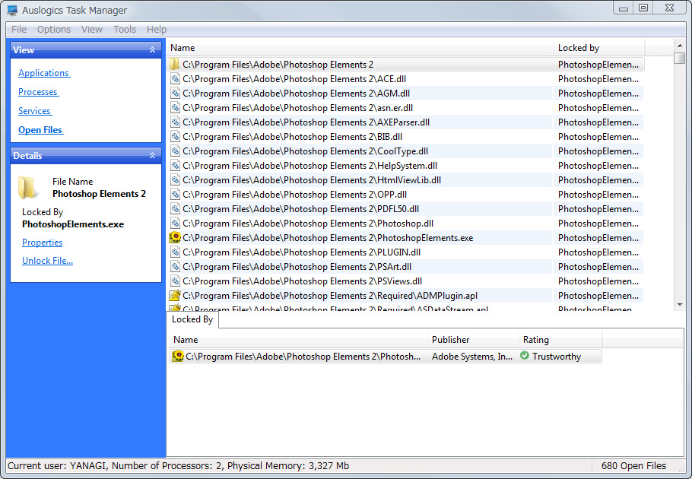Open the Open Files view link
692x479 pixels.
coord(40,130)
